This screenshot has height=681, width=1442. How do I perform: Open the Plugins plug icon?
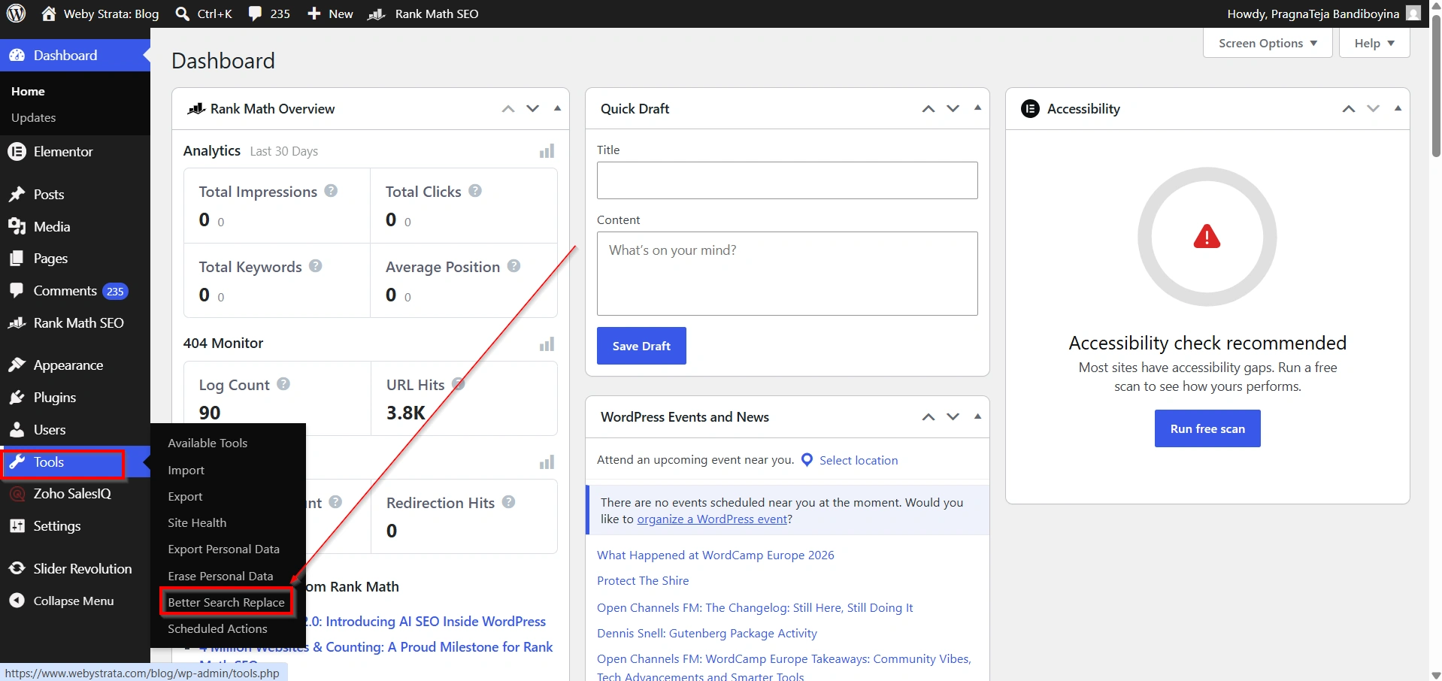[17, 398]
